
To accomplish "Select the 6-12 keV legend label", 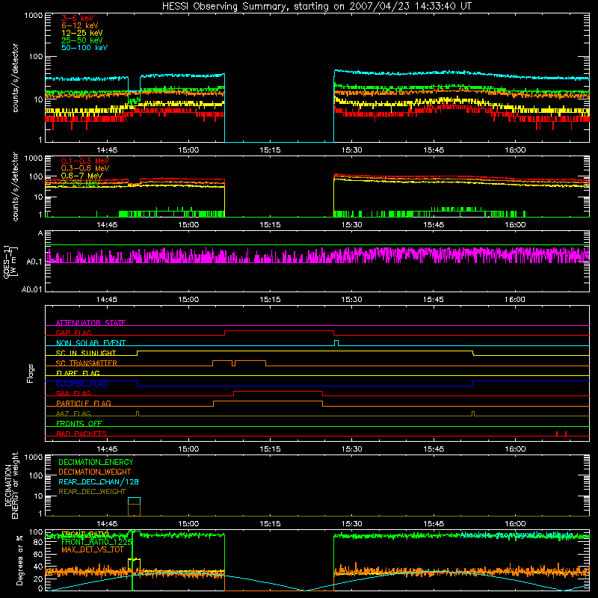I will 80,25.
